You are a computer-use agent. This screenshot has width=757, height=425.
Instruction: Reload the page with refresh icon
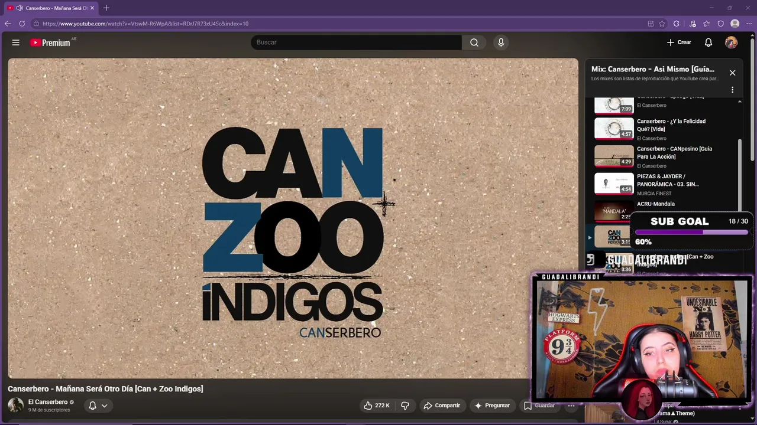pos(22,24)
